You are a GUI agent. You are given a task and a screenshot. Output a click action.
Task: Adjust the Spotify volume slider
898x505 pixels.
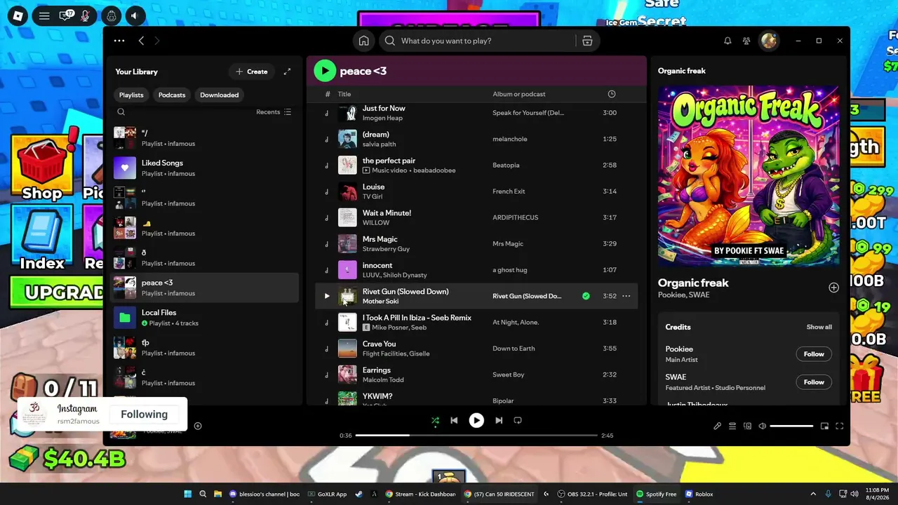(791, 426)
